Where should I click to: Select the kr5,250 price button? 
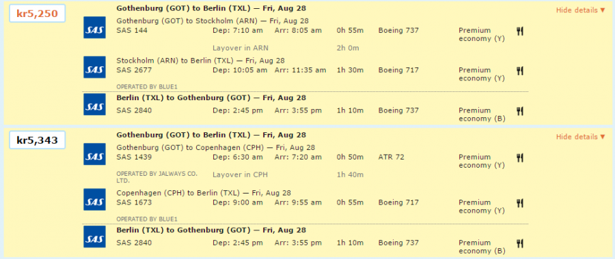38,14
